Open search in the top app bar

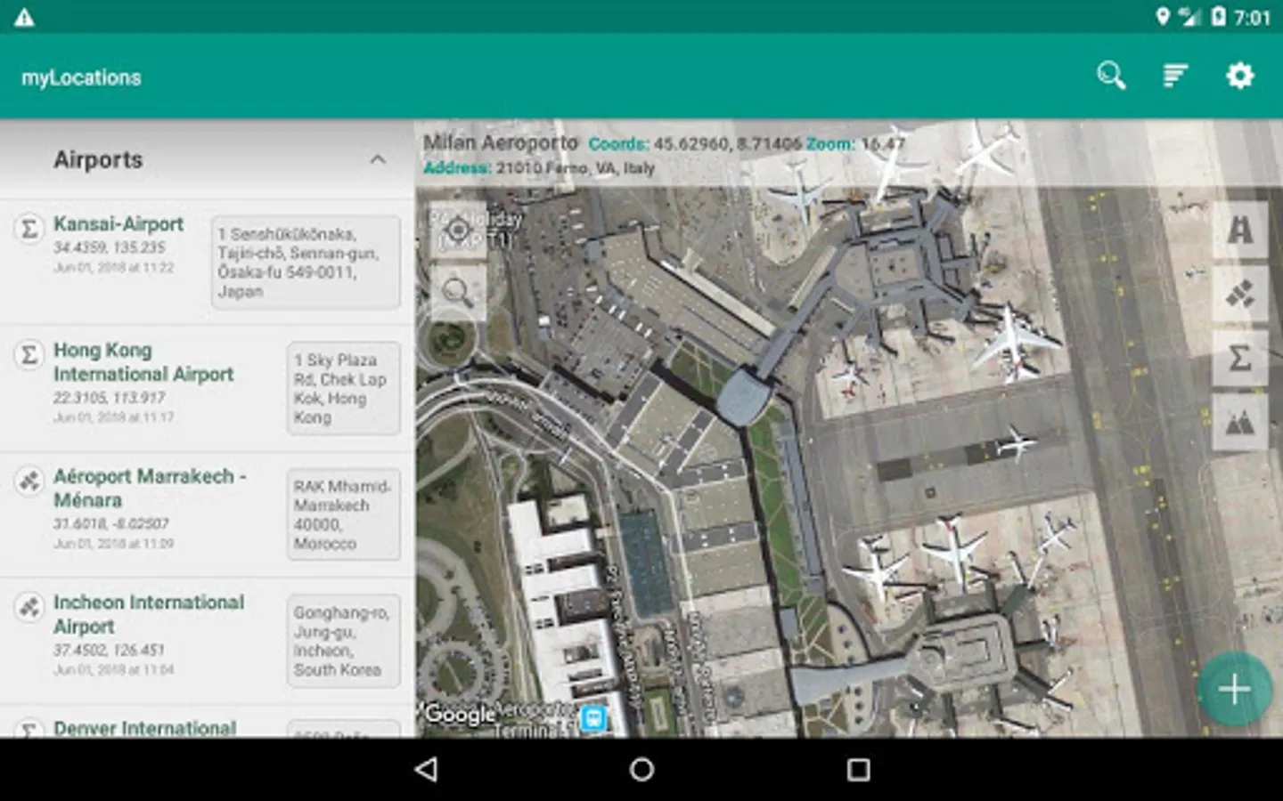[1111, 76]
